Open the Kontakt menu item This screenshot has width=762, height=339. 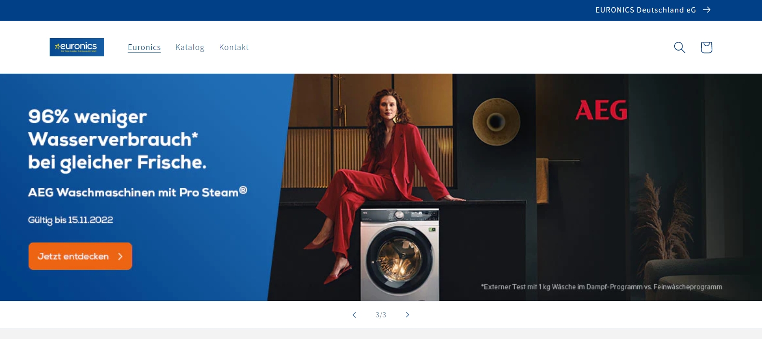[234, 47]
